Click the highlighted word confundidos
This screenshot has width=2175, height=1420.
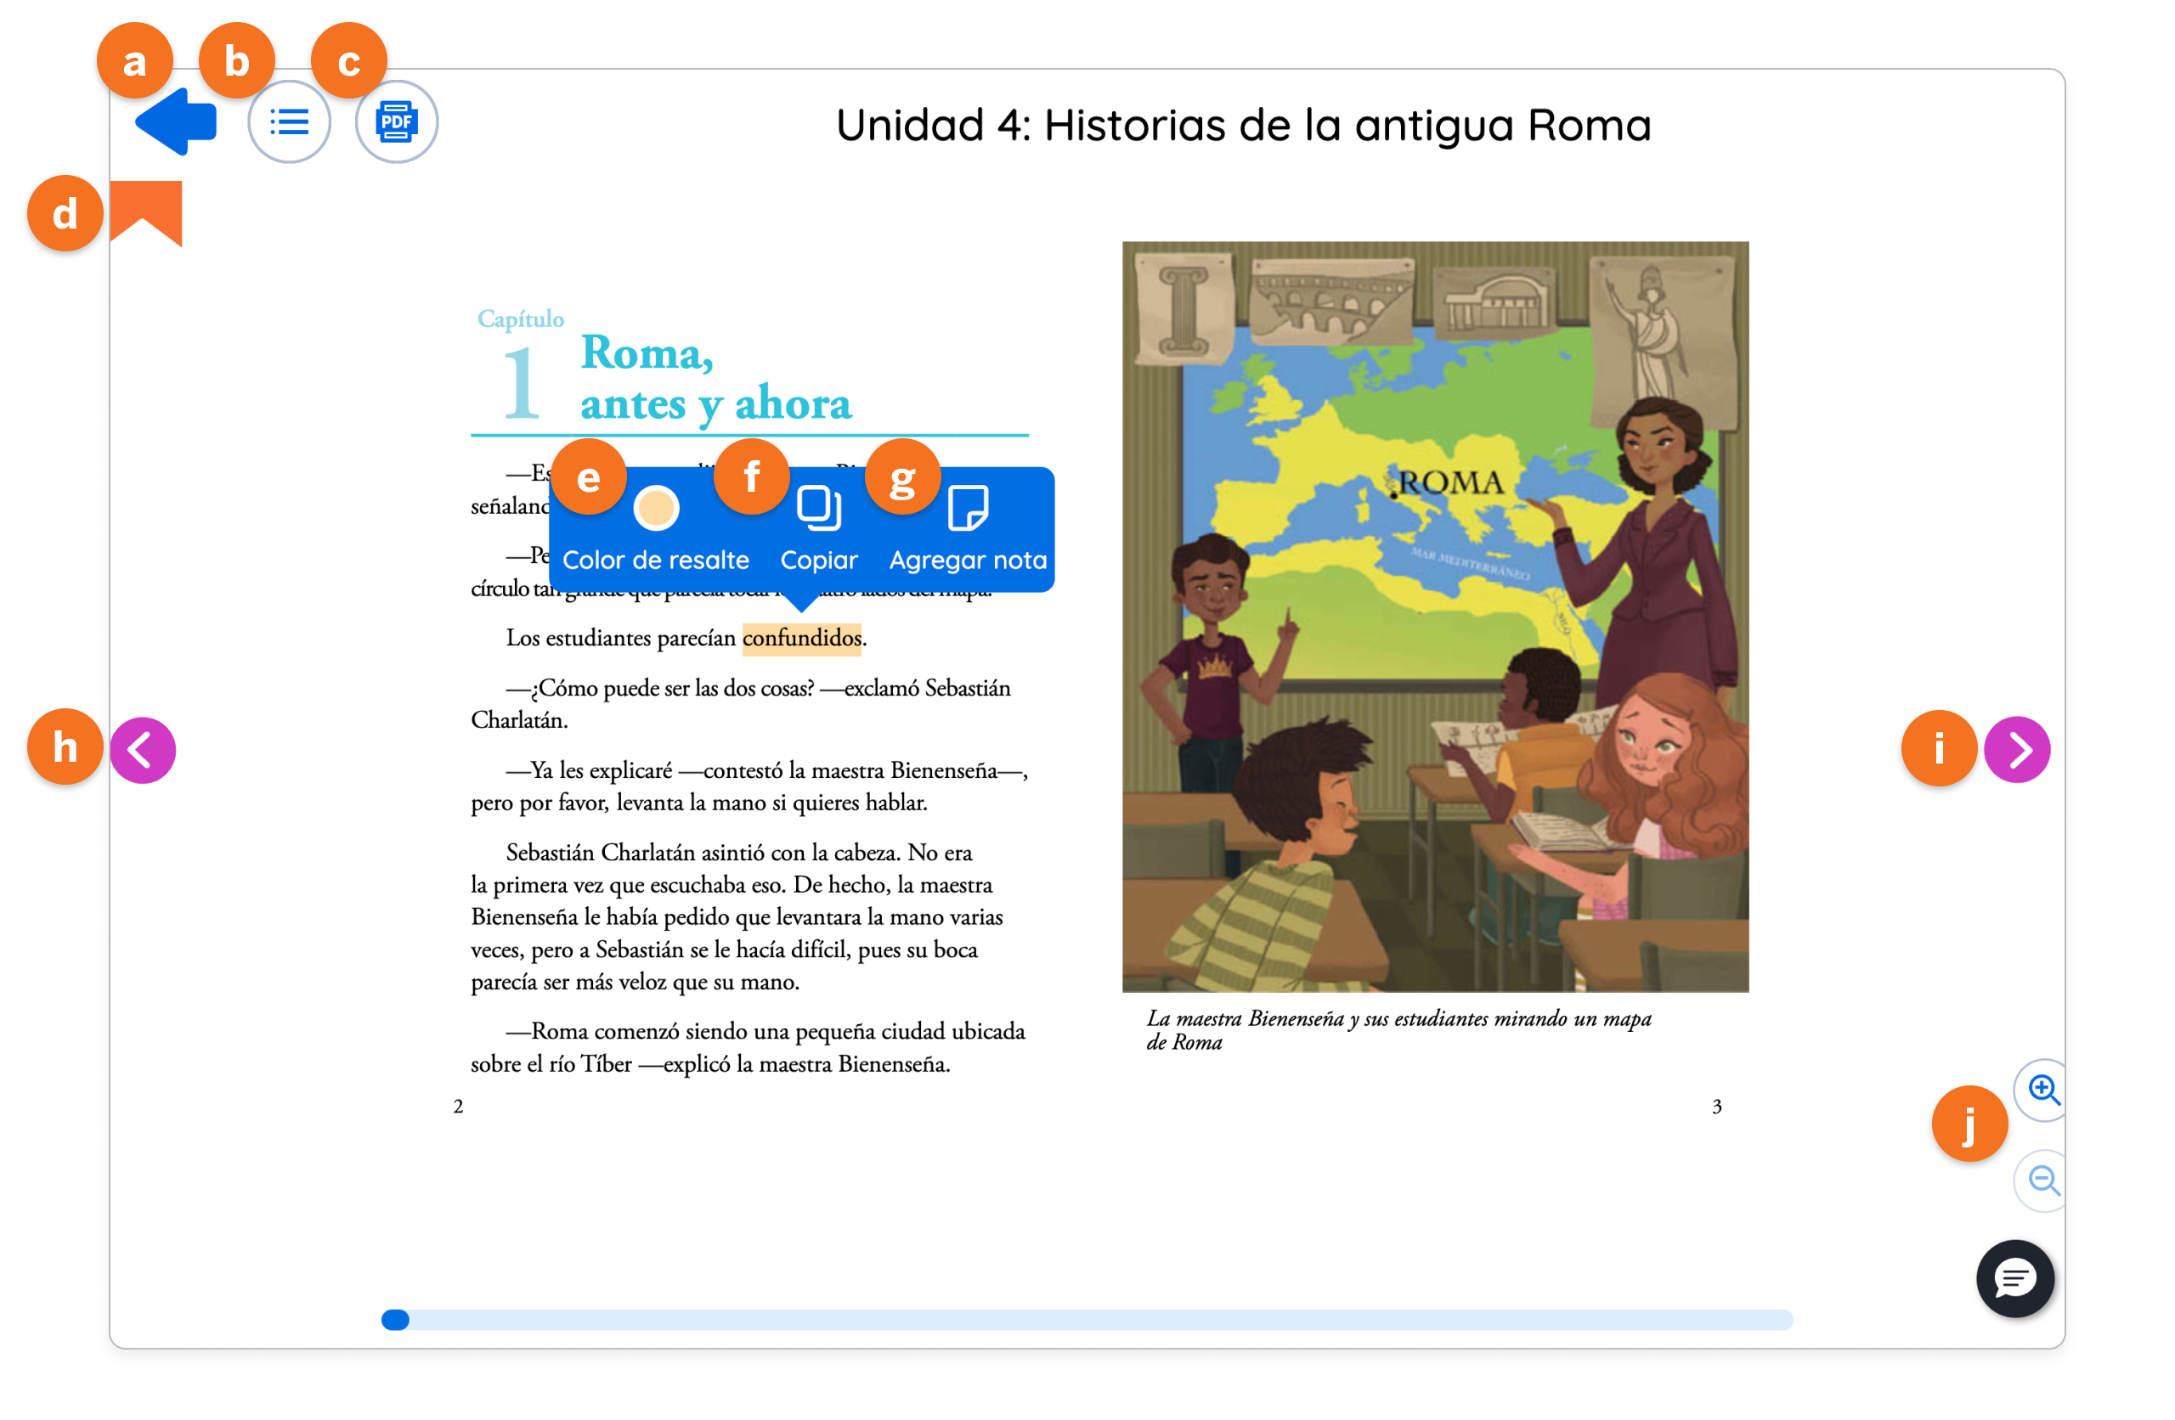801,638
